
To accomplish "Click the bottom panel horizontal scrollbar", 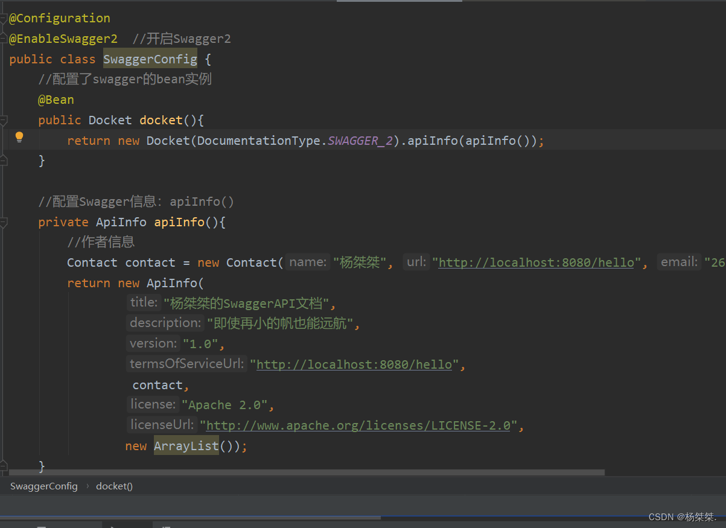I will pyautogui.click(x=190, y=517).
